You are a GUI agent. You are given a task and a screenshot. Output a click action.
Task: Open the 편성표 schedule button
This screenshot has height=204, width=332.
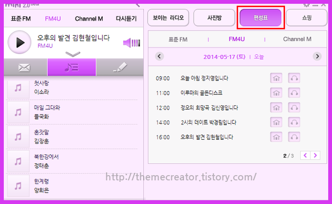click(x=261, y=18)
